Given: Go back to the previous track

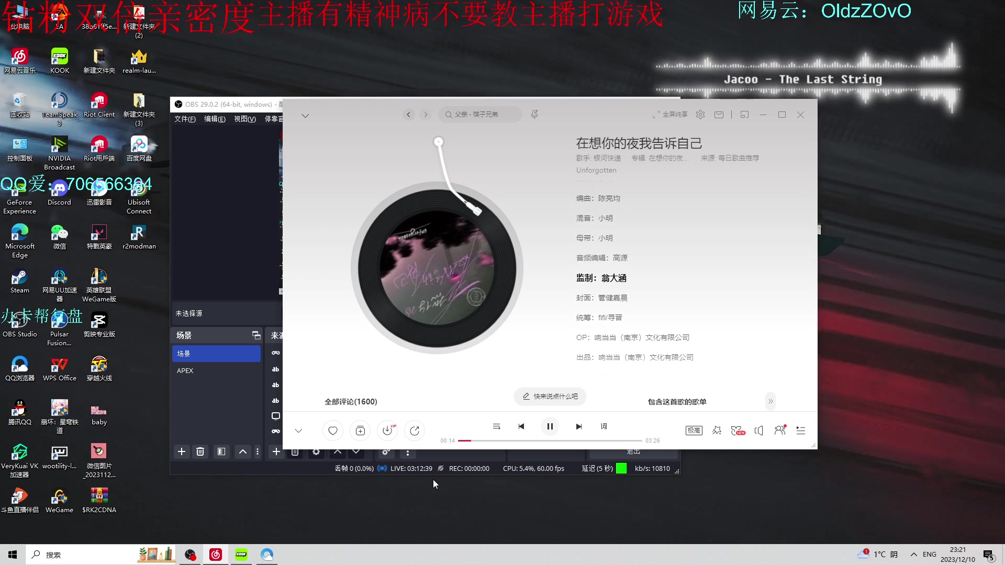Looking at the screenshot, I should (x=521, y=426).
